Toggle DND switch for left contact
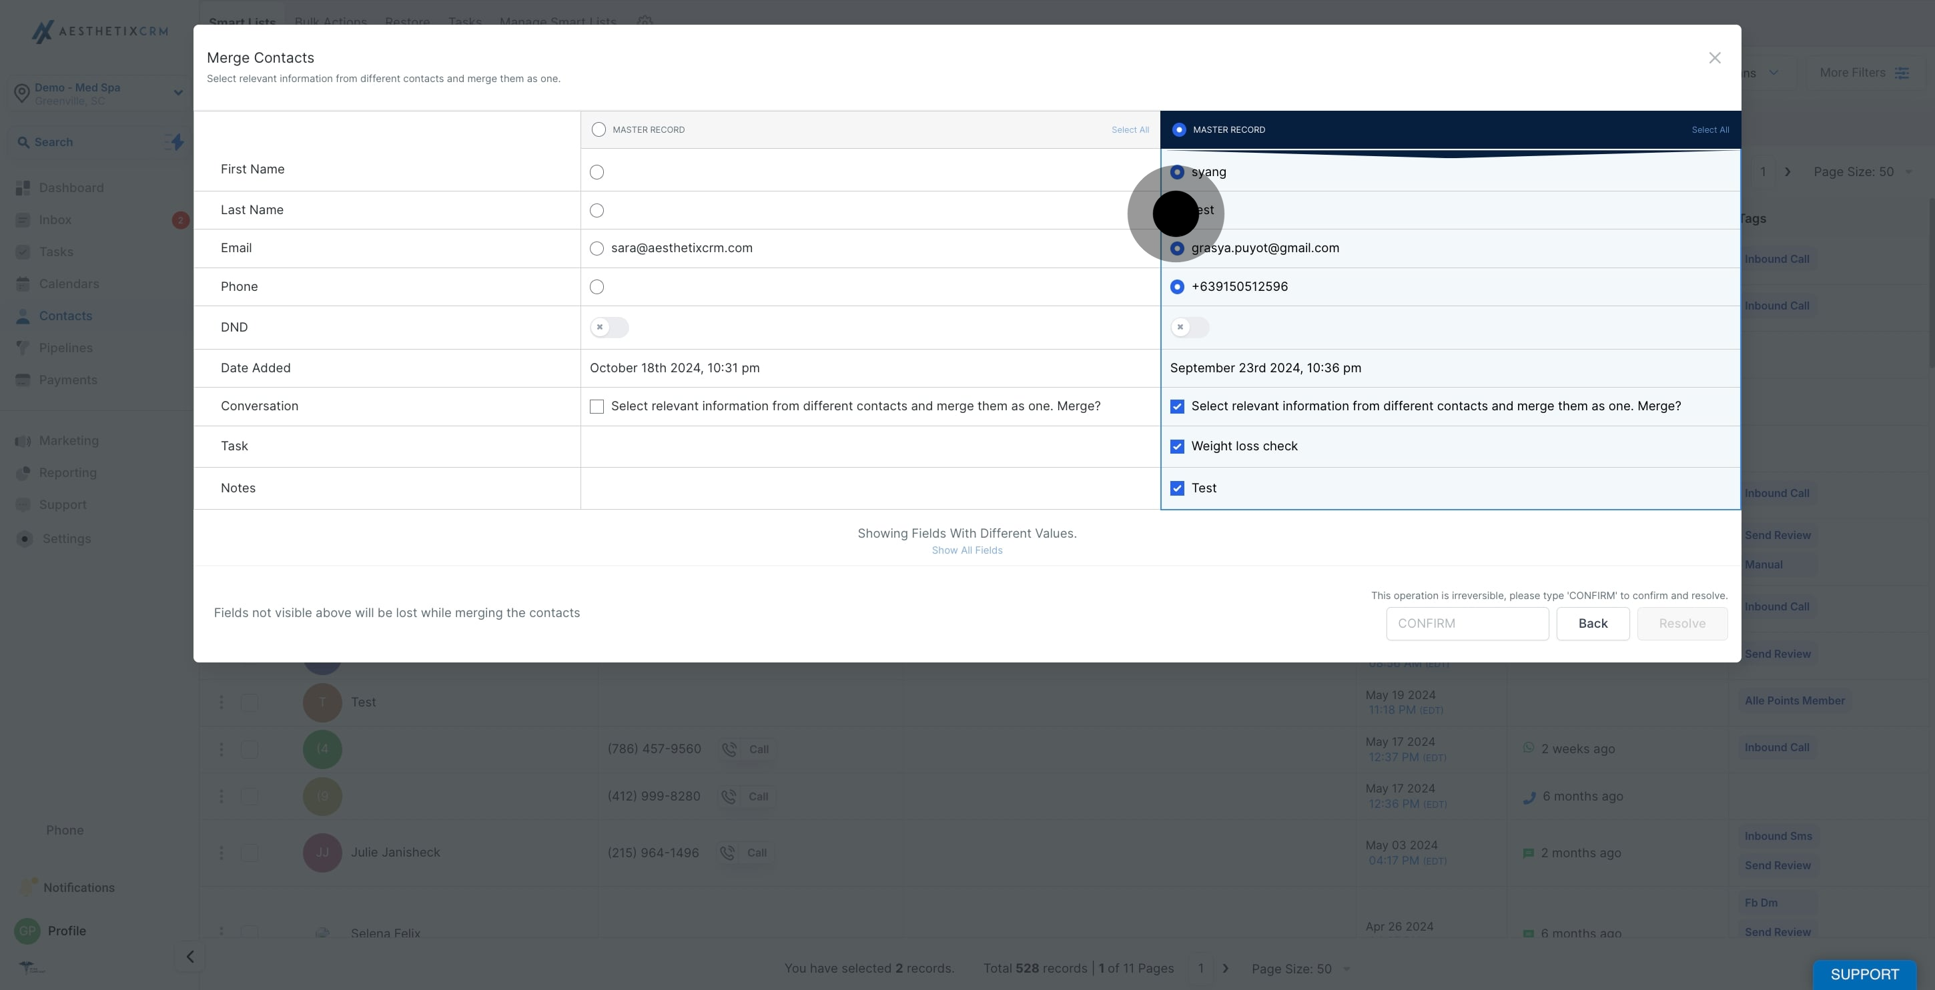 [609, 328]
